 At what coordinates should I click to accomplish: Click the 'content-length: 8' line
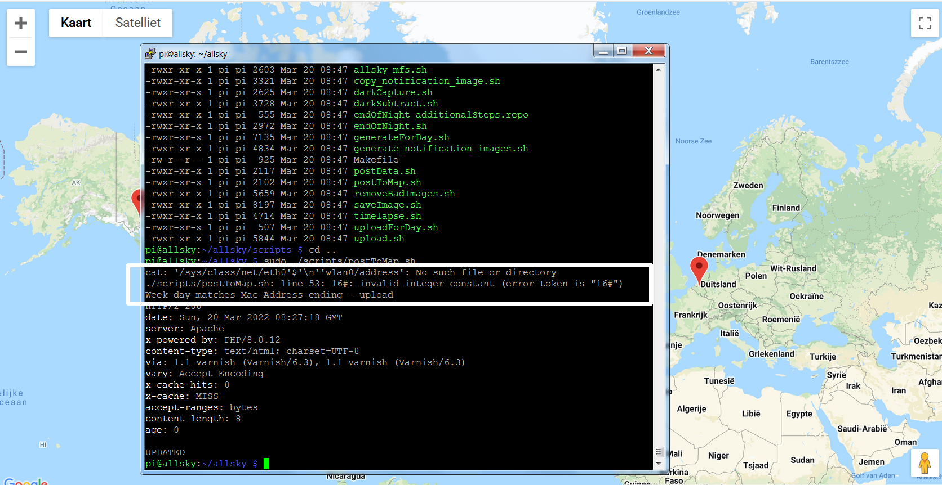pos(193,419)
